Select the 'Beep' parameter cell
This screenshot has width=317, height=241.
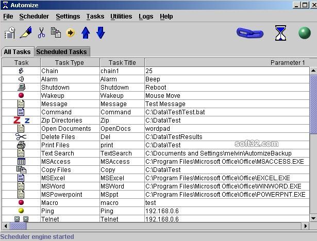coord(227,79)
